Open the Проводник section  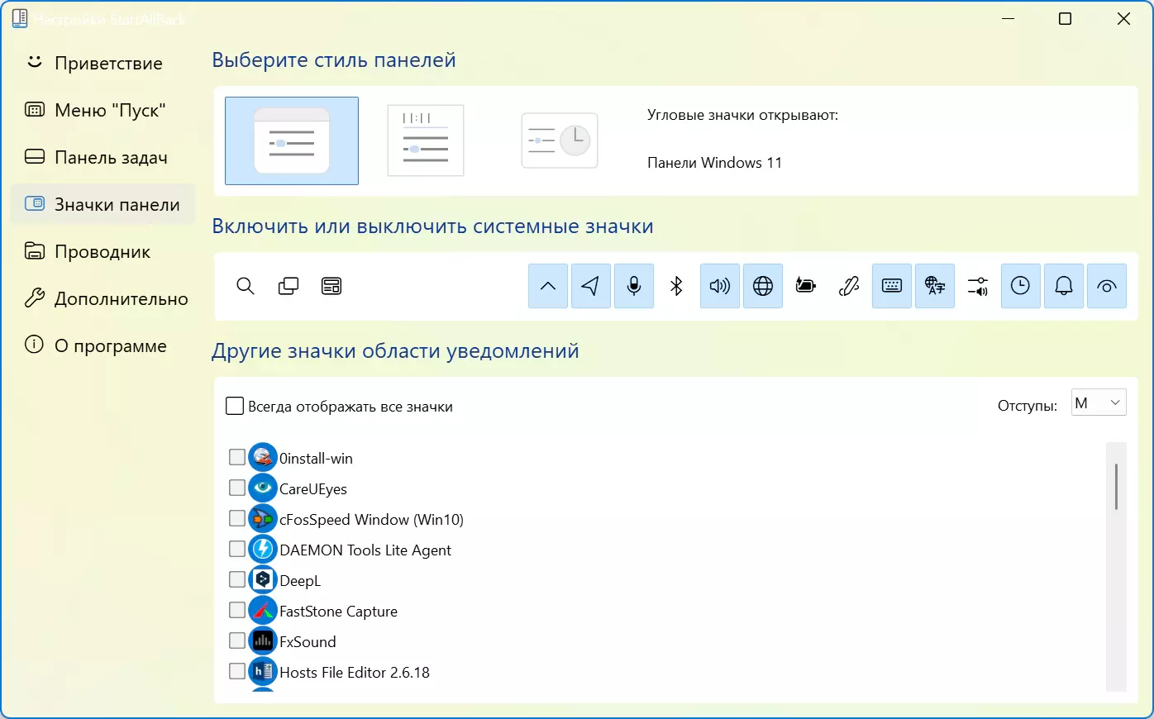point(103,252)
